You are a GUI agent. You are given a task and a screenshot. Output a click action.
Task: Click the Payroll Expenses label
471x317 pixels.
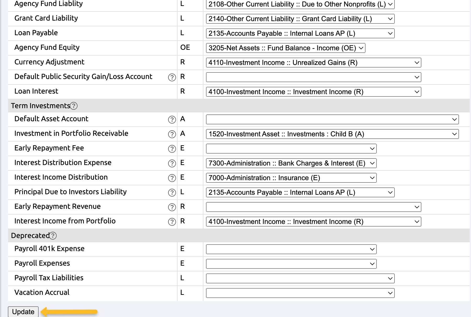pos(42,263)
